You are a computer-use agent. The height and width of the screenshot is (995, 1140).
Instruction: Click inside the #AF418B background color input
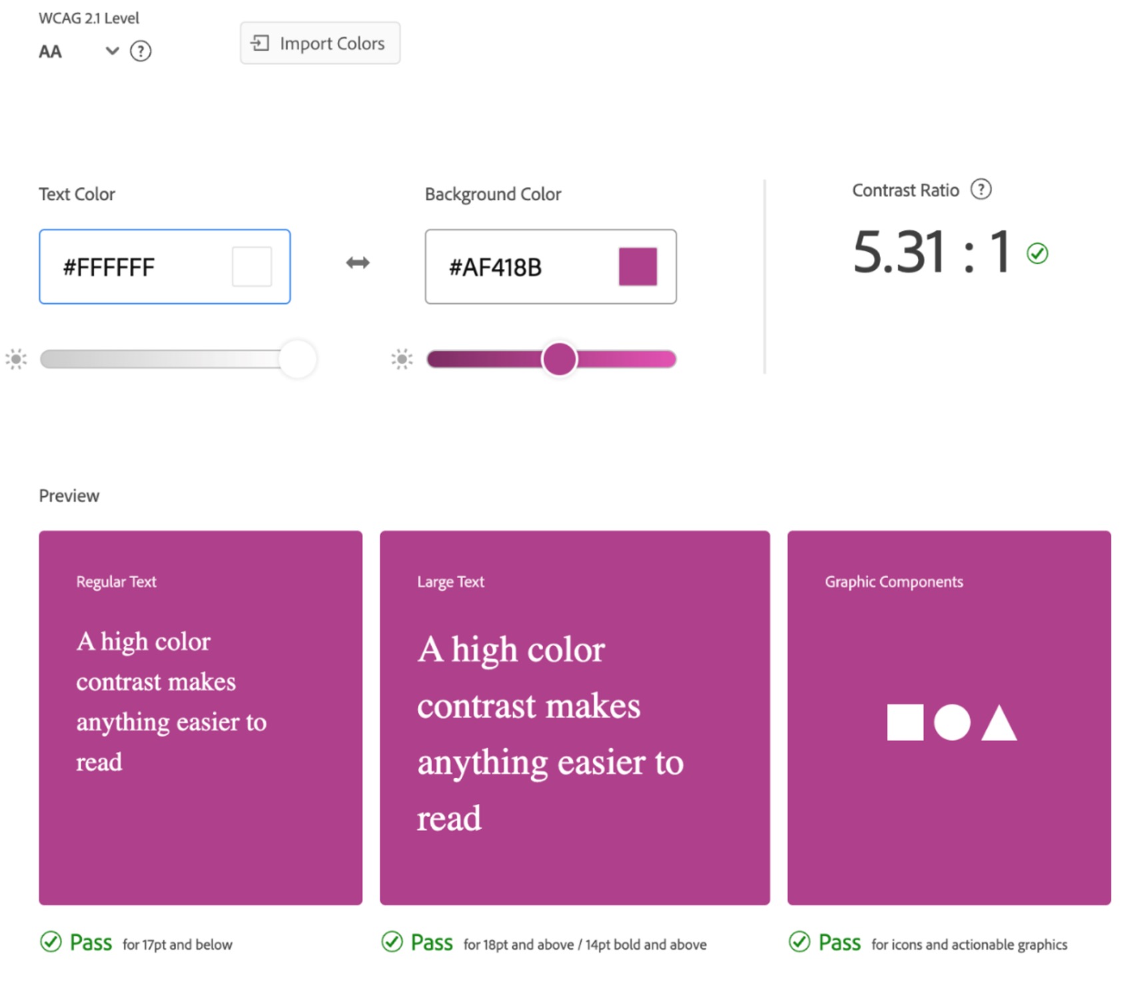pos(520,266)
